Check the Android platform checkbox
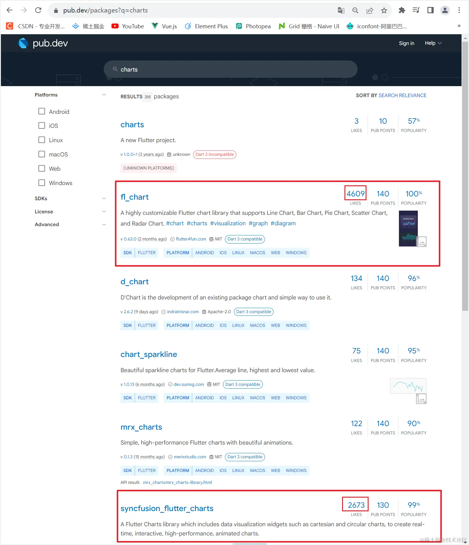 (42, 111)
